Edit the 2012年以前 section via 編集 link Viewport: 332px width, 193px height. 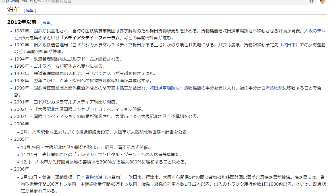point(46,22)
